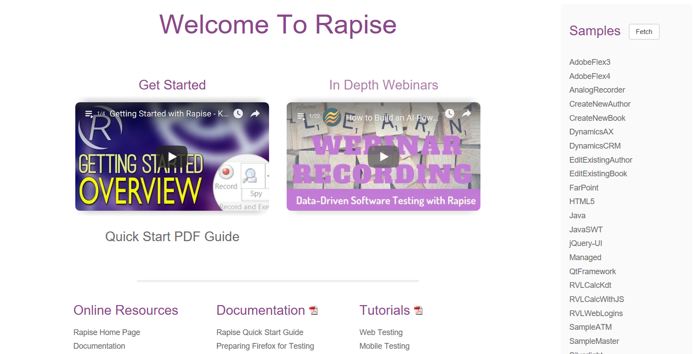Play the Getting Started Overview video
The image size is (694, 354).
[x=172, y=157]
